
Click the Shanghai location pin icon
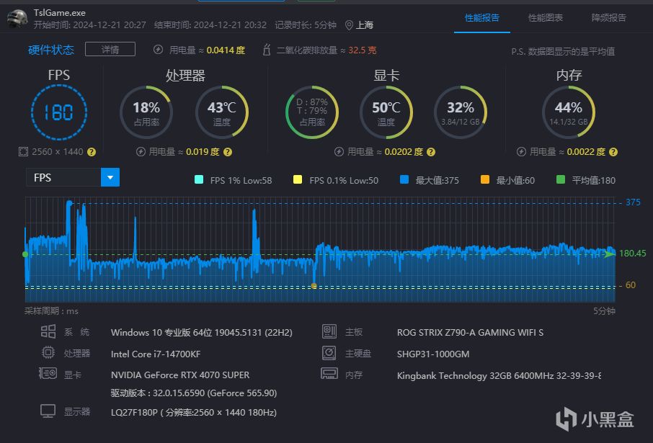(349, 26)
